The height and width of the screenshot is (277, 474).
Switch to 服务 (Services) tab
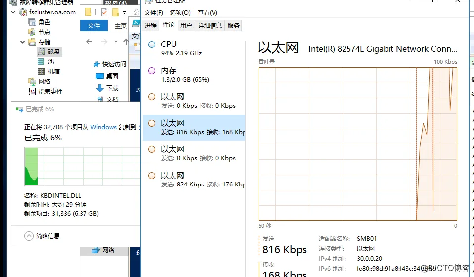pyautogui.click(x=233, y=25)
